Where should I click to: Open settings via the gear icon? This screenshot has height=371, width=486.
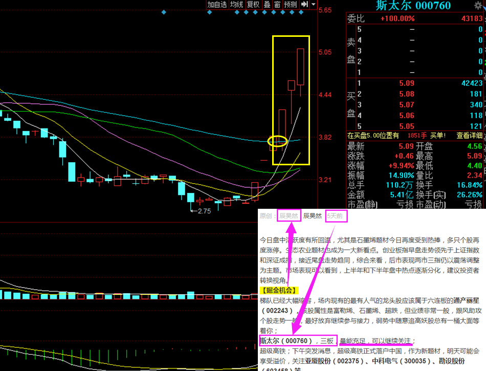coord(478,5)
